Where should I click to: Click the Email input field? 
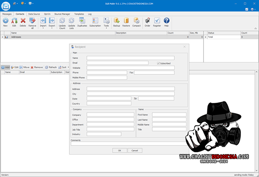click(x=117, y=63)
